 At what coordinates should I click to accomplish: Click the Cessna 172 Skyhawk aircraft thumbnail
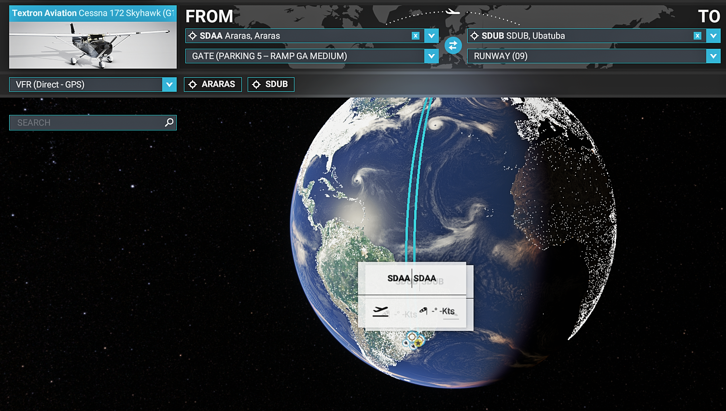pyautogui.click(x=93, y=45)
